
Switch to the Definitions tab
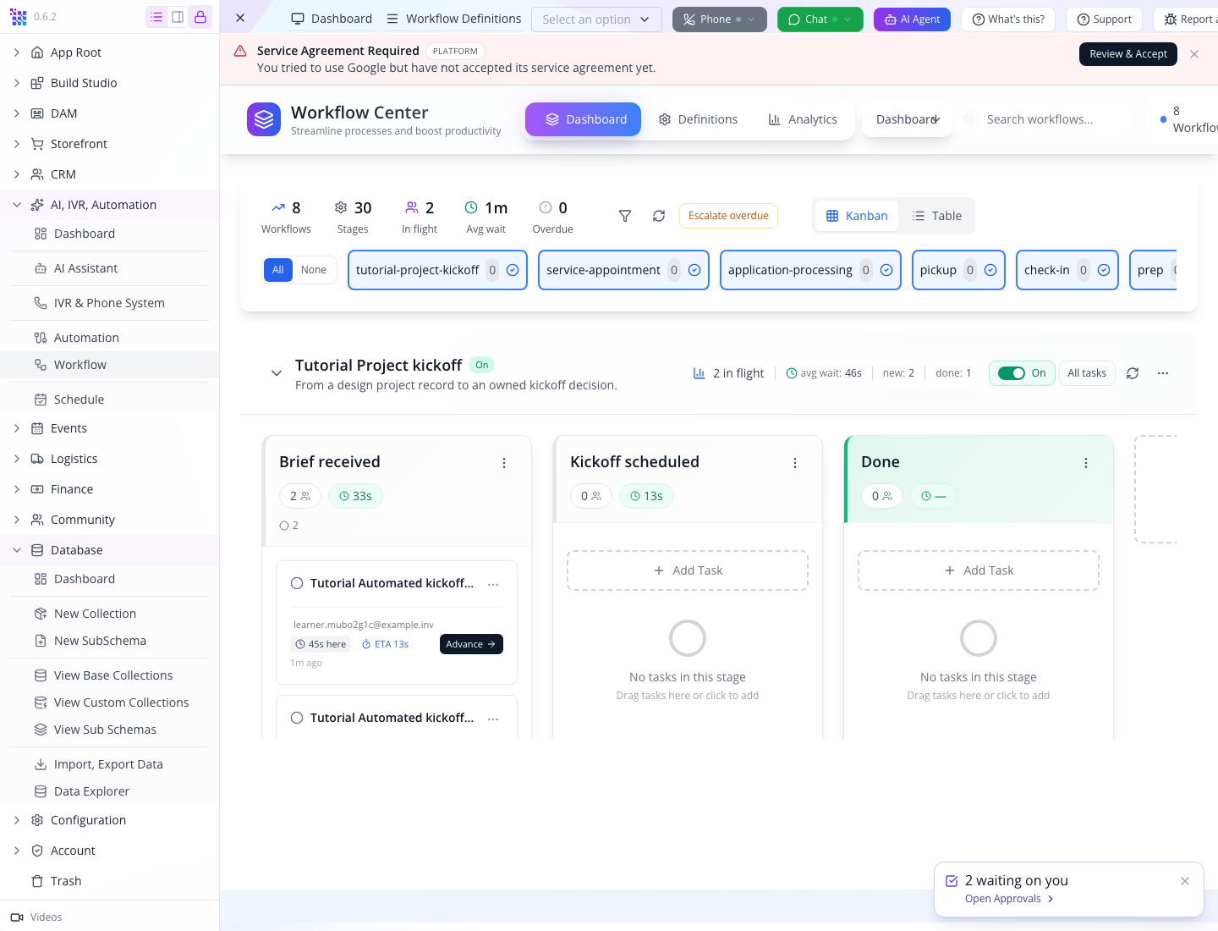tap(699, 119)
